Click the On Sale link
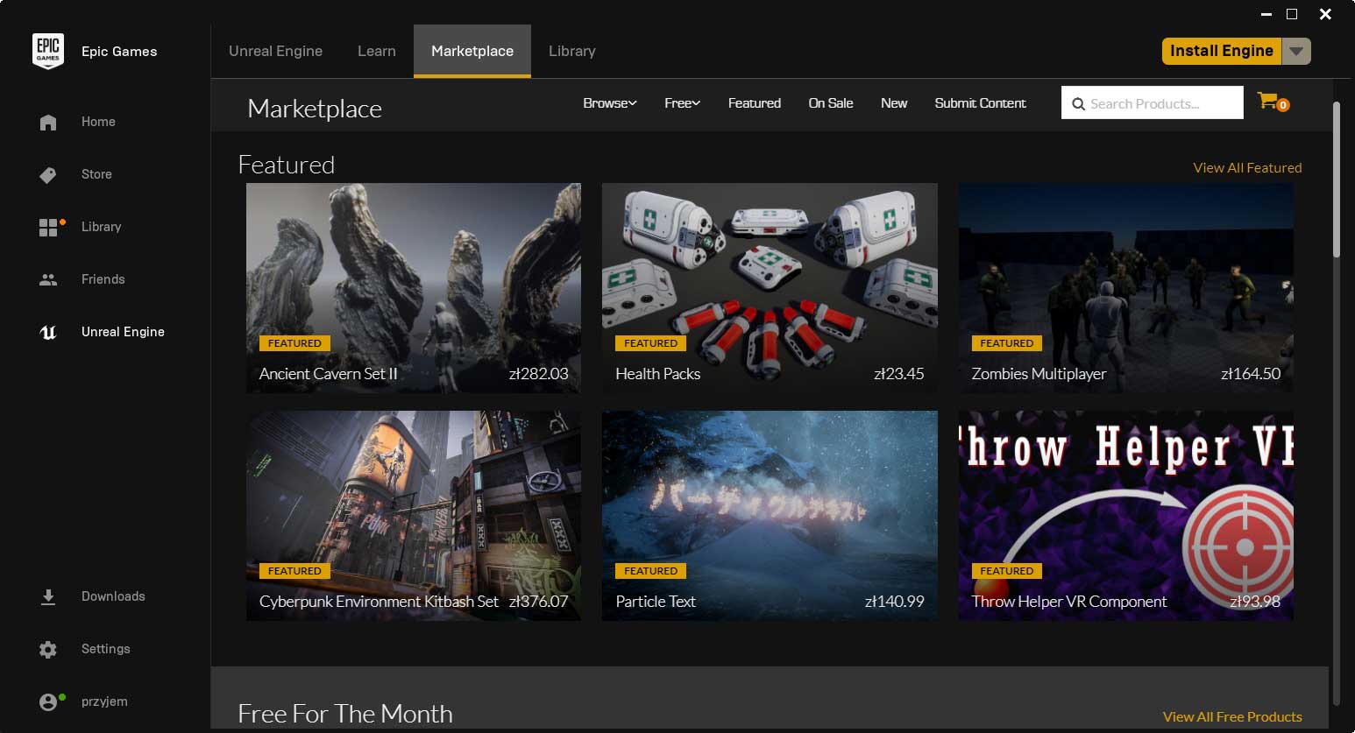The width and height of the screenshot is (1355, 733). [830, 103]
